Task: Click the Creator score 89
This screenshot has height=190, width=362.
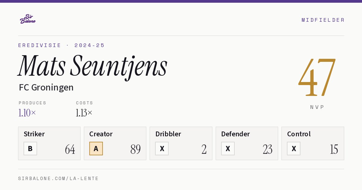Action: tap(136, 149)
